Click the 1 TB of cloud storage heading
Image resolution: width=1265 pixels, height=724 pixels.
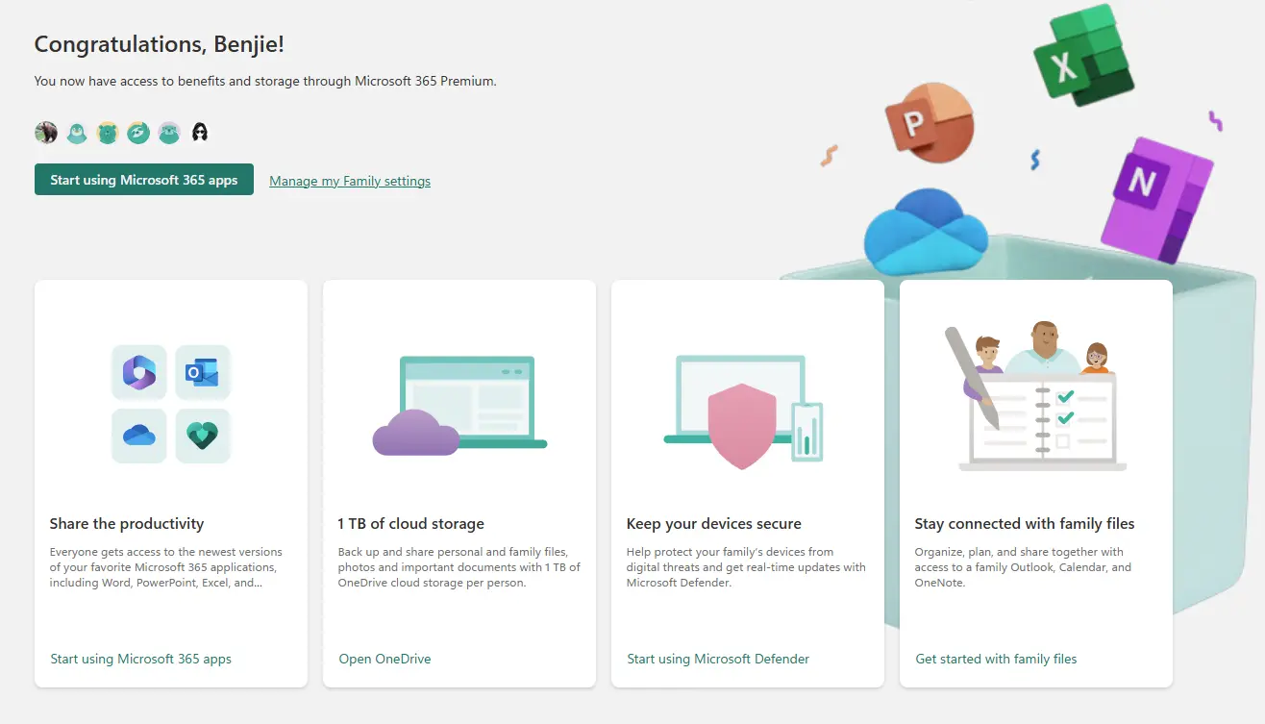pos(411,524)
